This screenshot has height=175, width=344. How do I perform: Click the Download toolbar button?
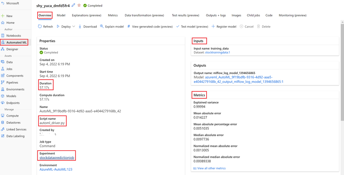[x=87, y=26]
